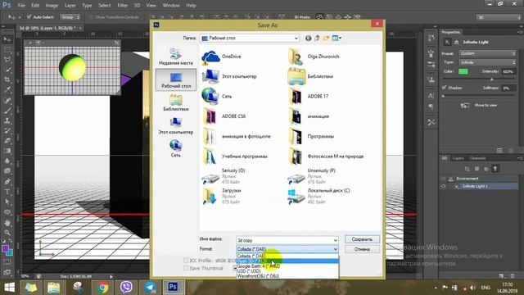Viewport: 524px width, 295px height.
Task: Click the Отмена cancel button
Action: tap(362, 249)
